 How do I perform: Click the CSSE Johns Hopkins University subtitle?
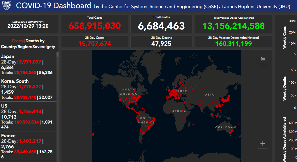pyautogui.click(x=192, y=7)
